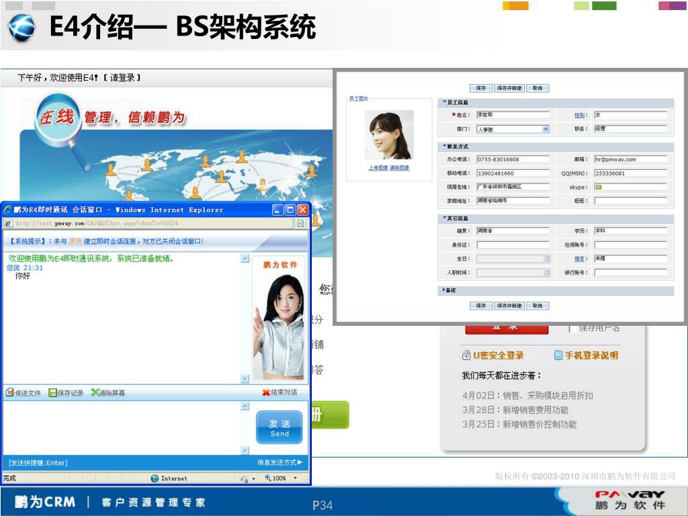Click the IE page icon in address bar
The image size is (688, 516).
[8, 223]
